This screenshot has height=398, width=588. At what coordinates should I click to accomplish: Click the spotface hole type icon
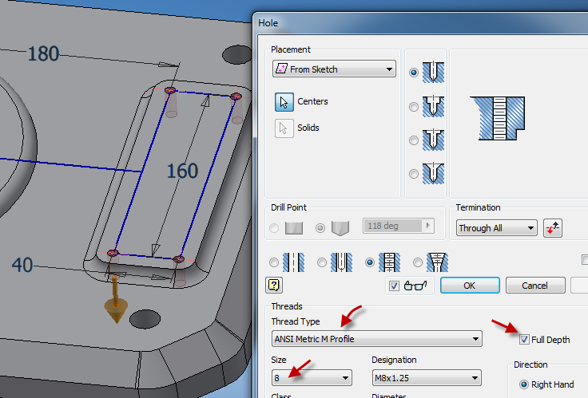click(x=434, y=140)
